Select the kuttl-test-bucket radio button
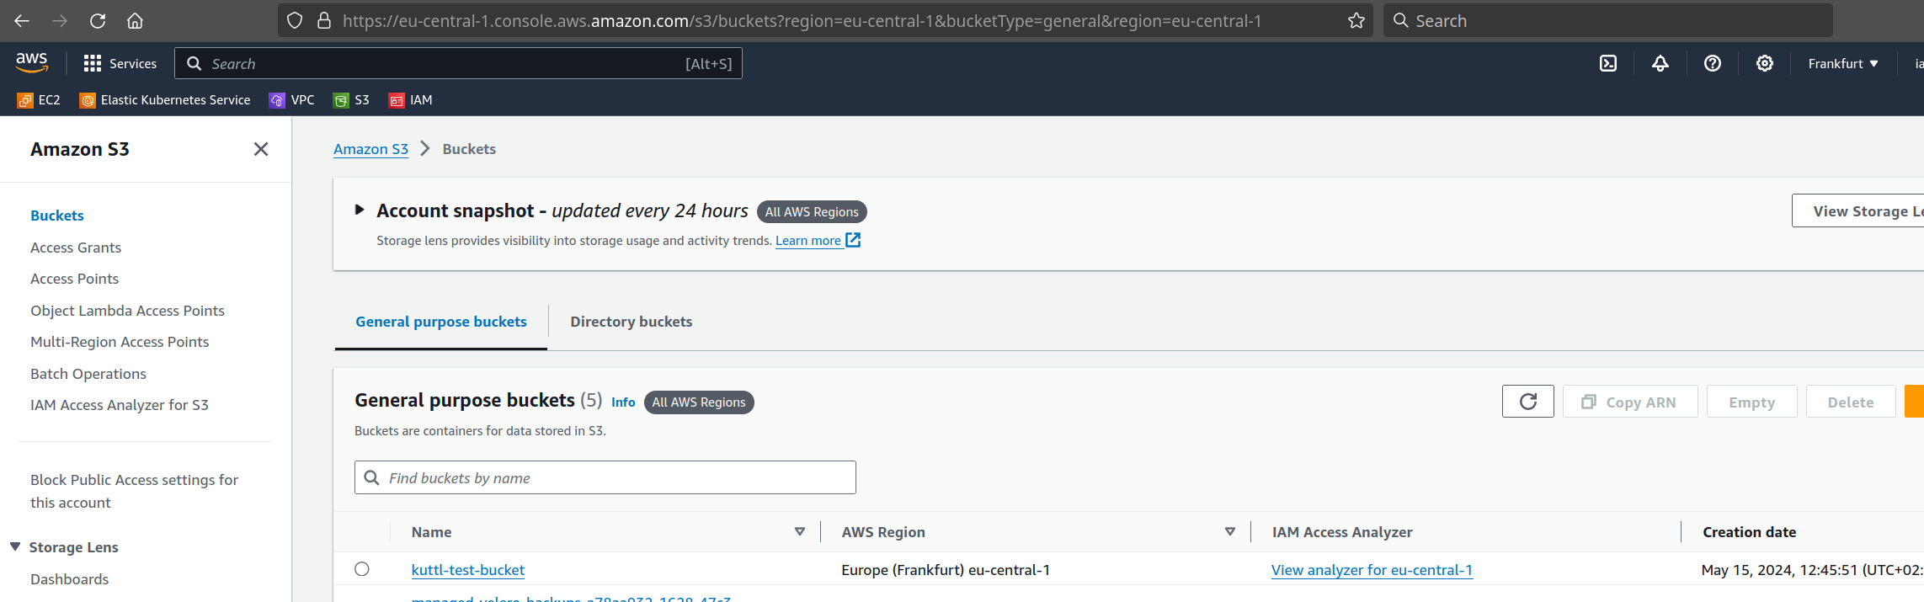 (362, 569)
